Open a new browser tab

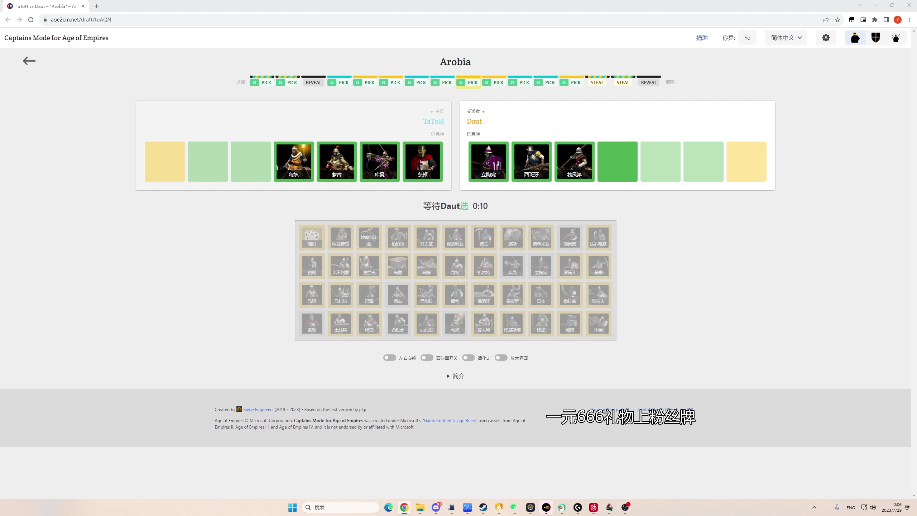pyautogui.click(x=97, y=6)
